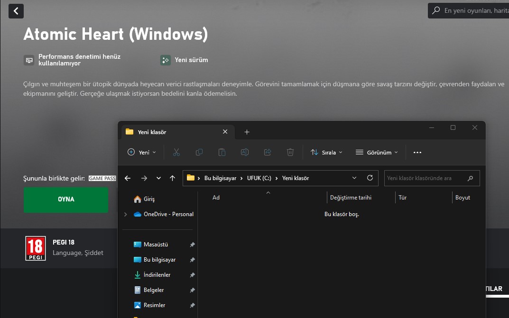Image resolution: width=509 pixels, height=318 pixels.
Task: Click the Yeni sürüm label
Action: click(x=191, y=60)
